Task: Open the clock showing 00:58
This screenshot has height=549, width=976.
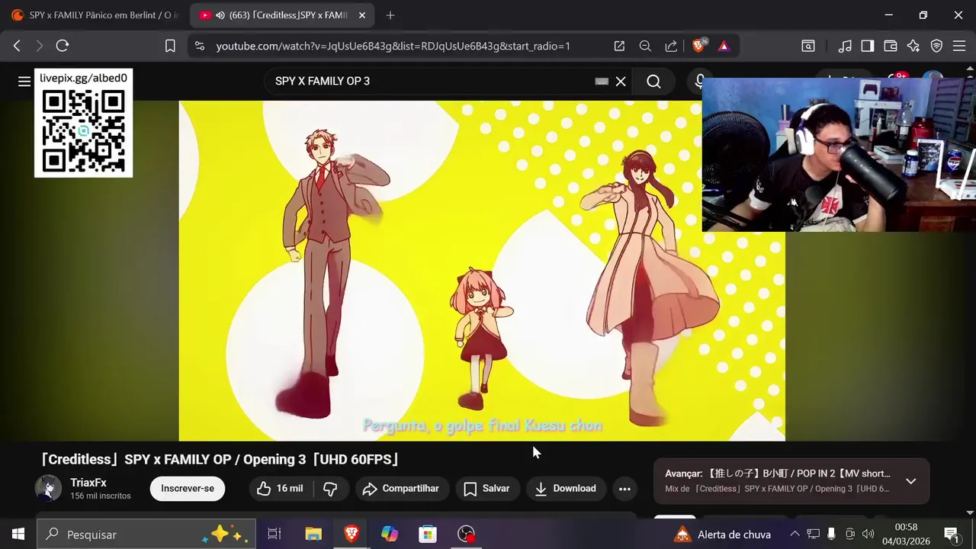Action: [906, 534]
